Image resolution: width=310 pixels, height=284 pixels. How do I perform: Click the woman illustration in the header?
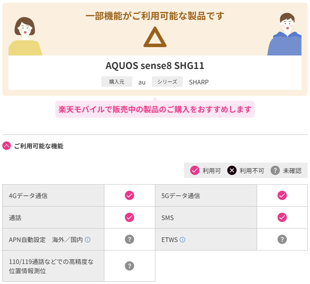(x=25, y=36)
